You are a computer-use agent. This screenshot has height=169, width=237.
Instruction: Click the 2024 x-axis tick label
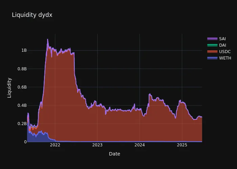[139, 145]
